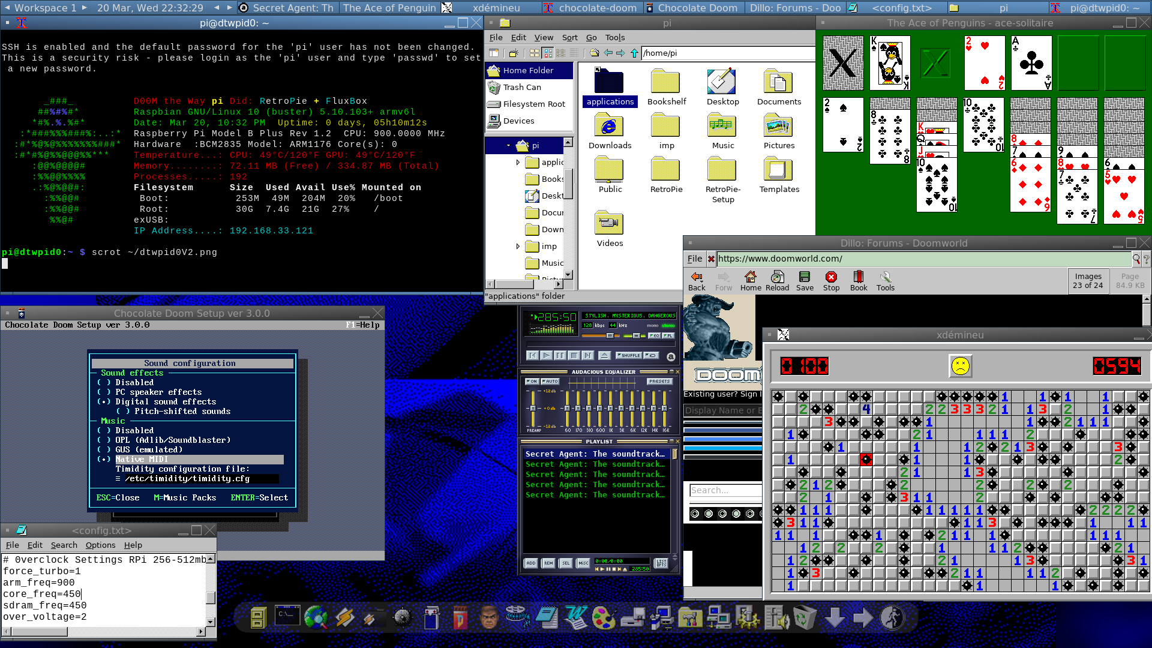Open the playlist REM menu
Viewport: 1152px width, 648px height.
tap(548, 563)
